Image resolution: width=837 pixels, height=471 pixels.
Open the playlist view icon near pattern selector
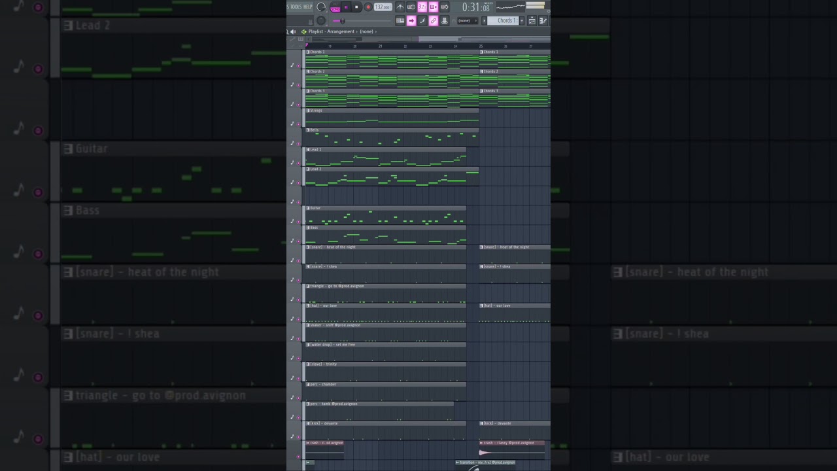532,21
